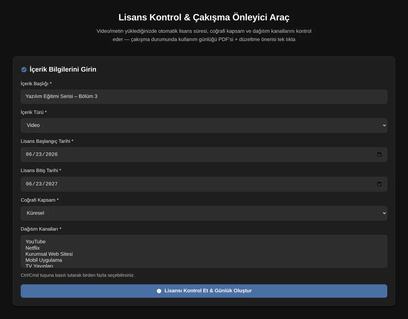Select Netflix in Dağıtım Kanalları list
408x319 pixels.
tap(203, 248)
